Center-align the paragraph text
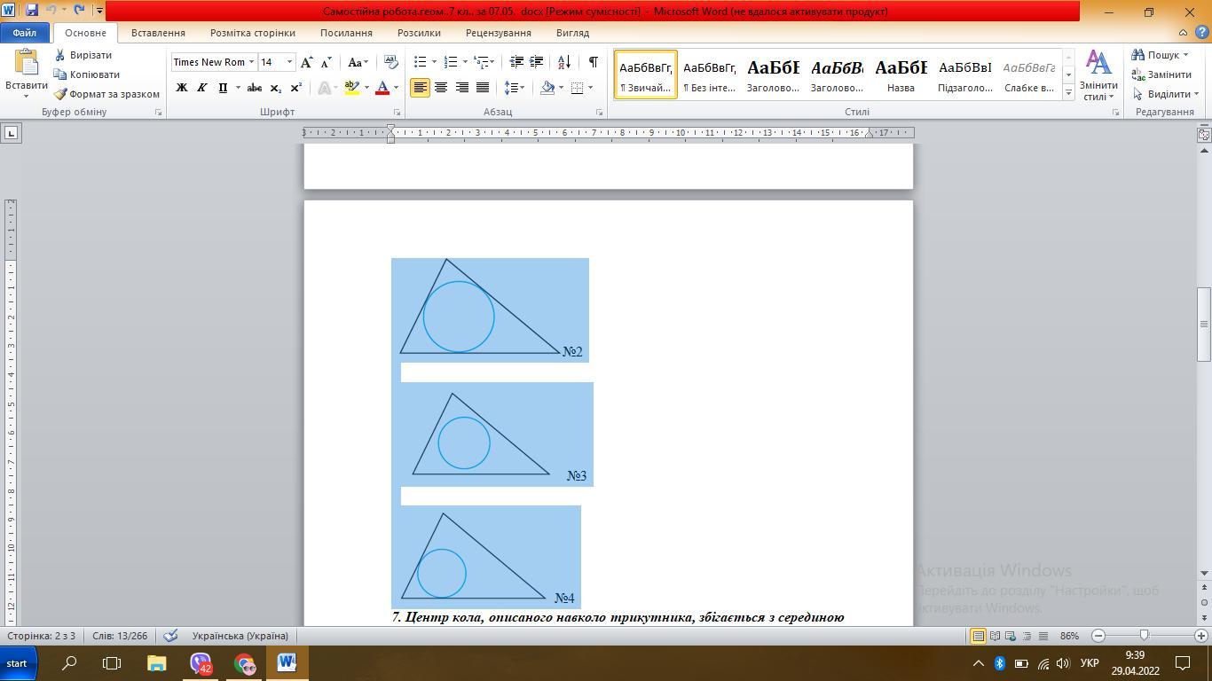This screenshot has width=1212, height=681. [441, 88]
